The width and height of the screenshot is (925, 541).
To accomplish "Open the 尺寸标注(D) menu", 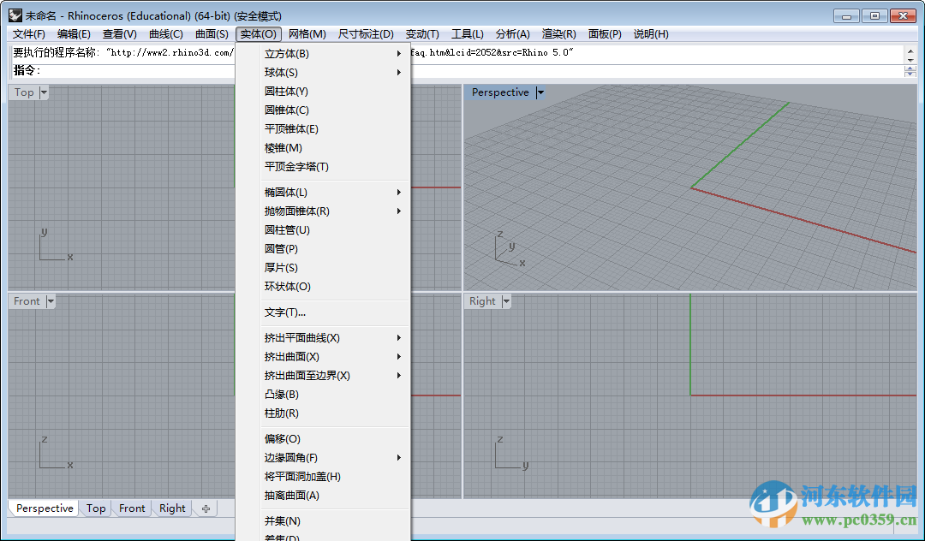I will pos(366,34).
